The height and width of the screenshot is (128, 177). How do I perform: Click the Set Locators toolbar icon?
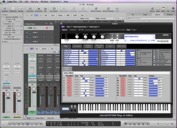coord(54,9)
